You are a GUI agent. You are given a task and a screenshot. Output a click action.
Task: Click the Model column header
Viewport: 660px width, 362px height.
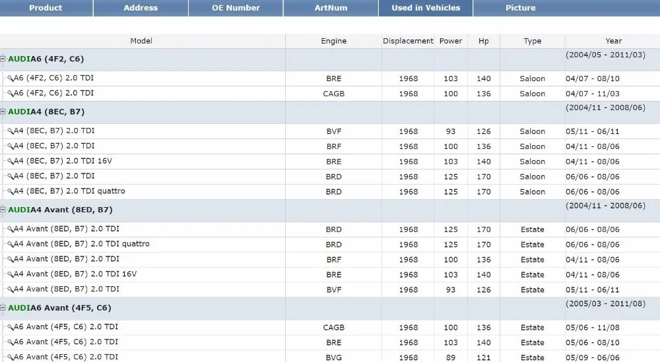point(141,41)
